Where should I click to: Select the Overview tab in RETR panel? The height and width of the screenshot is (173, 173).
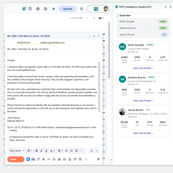pyautogui.click(x=143, y=15)
